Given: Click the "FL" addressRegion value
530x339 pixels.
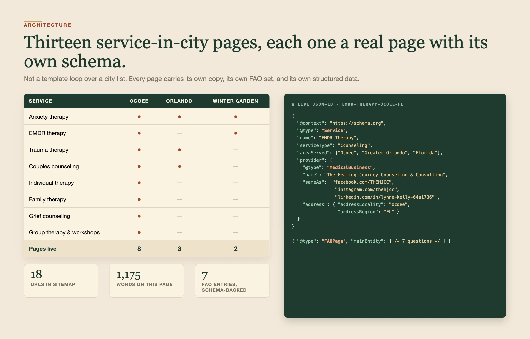Looking at the screenshot, I should tap(389, 212).
